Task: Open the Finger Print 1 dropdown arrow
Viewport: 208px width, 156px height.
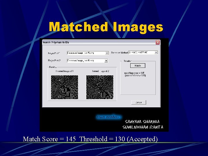Action: tap(107, 53)
